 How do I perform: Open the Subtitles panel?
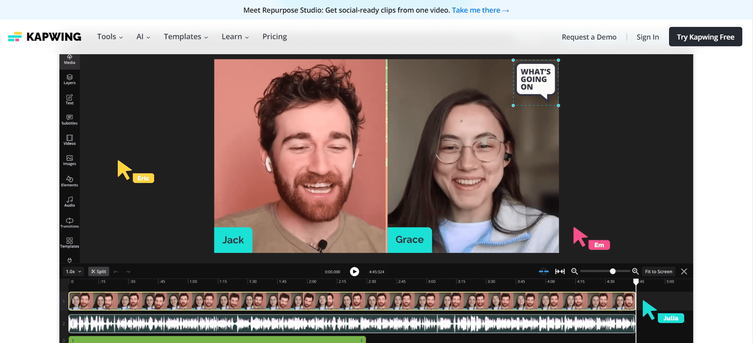[69, 120]
